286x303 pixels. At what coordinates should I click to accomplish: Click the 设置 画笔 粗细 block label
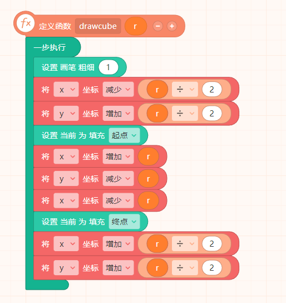[68, 67]
